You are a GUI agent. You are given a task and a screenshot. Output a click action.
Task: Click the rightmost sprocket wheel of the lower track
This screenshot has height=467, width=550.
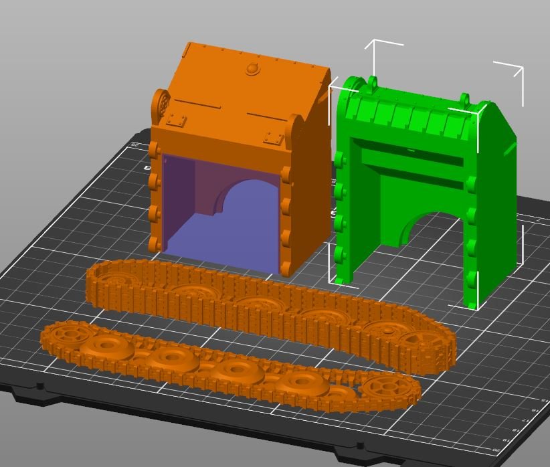tap(386, 387)
